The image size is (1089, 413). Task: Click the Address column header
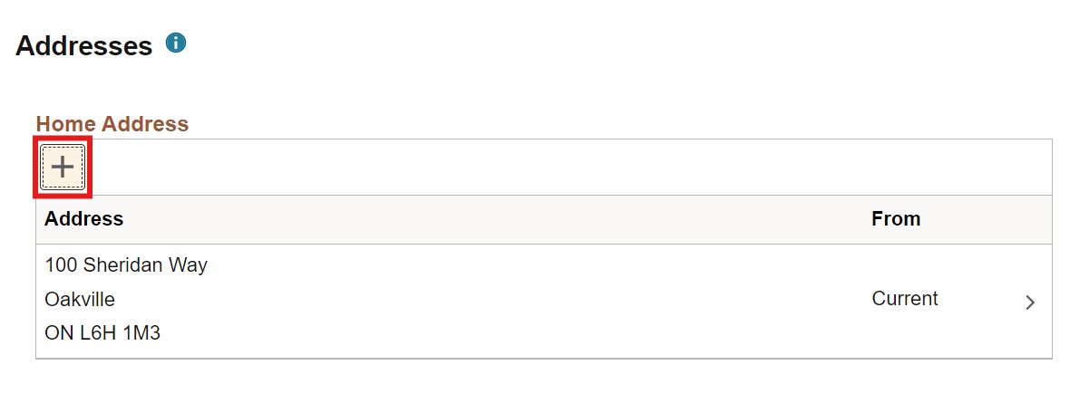(x=83, y=218)
